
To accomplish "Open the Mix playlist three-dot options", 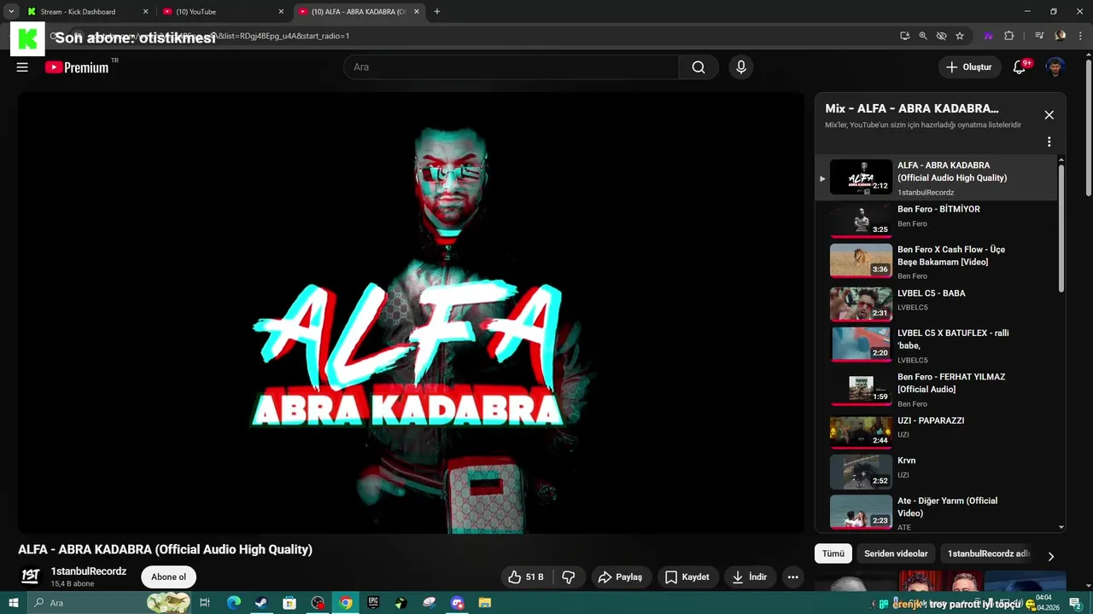I will [x=1049, y=142].
